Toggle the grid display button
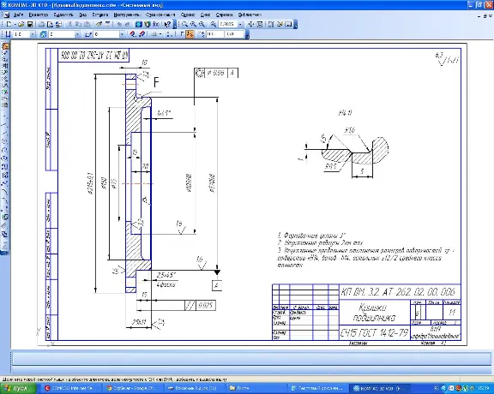The height and width of the screenshot is (394, 494). coord(154,34)
